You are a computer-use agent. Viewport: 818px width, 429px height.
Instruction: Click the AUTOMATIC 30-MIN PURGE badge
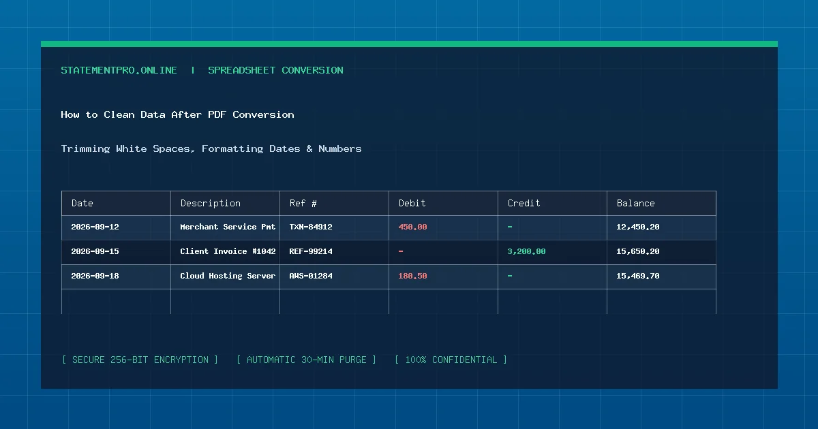(x=306, y=360)
